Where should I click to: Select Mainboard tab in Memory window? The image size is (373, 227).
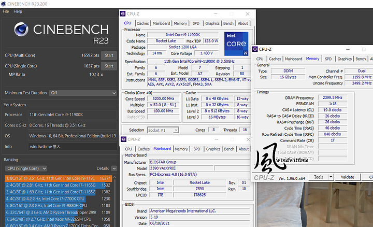coord(294,59)
